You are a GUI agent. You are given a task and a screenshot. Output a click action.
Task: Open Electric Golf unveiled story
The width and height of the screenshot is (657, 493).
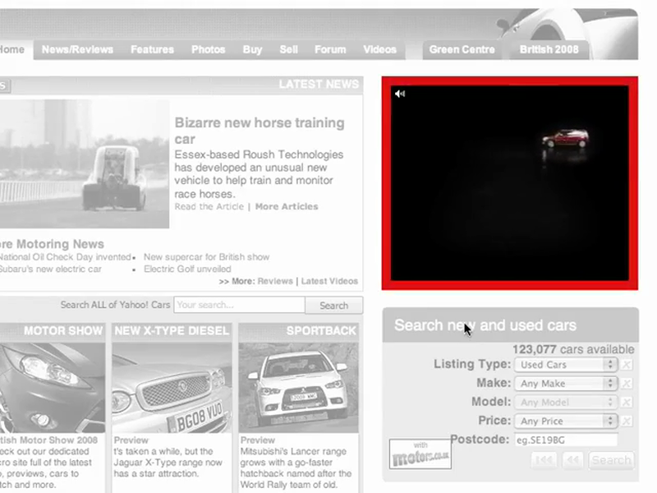[x=187, y=270]
